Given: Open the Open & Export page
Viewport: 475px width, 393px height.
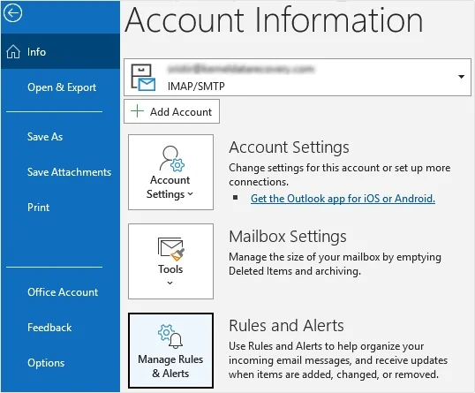Looking at the screenshot, I should click(62, 87).
